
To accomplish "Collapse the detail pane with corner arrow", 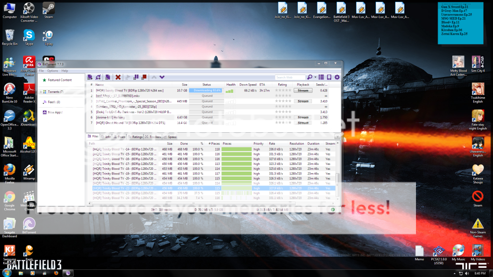I will (337, 137).
